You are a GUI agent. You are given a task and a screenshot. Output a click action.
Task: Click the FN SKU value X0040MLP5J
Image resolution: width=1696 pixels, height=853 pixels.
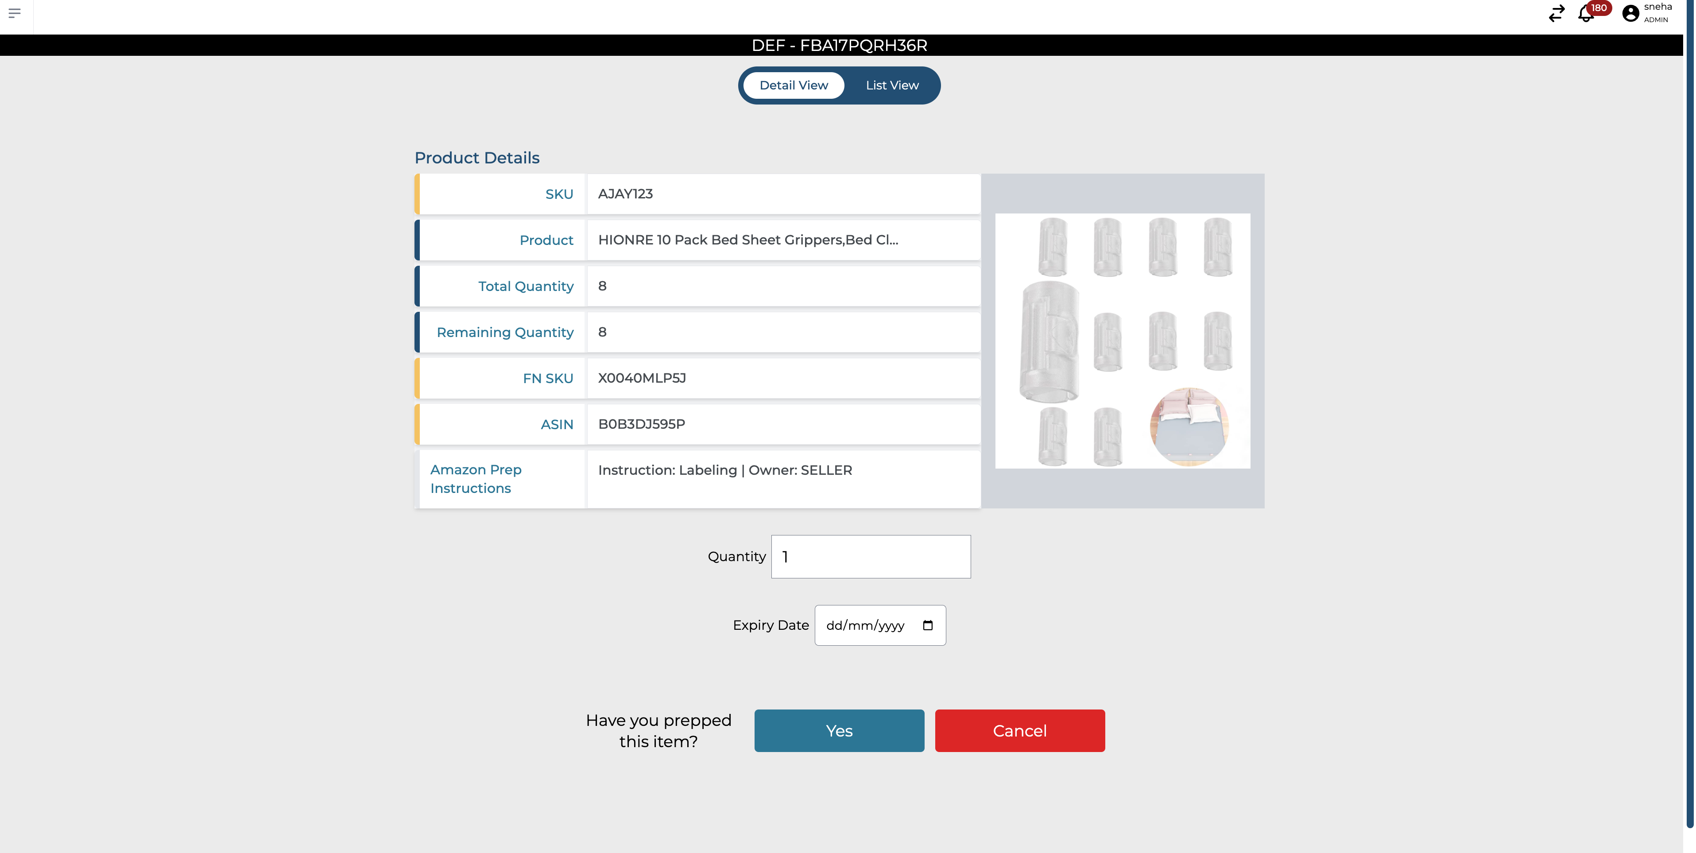point(641,378)
